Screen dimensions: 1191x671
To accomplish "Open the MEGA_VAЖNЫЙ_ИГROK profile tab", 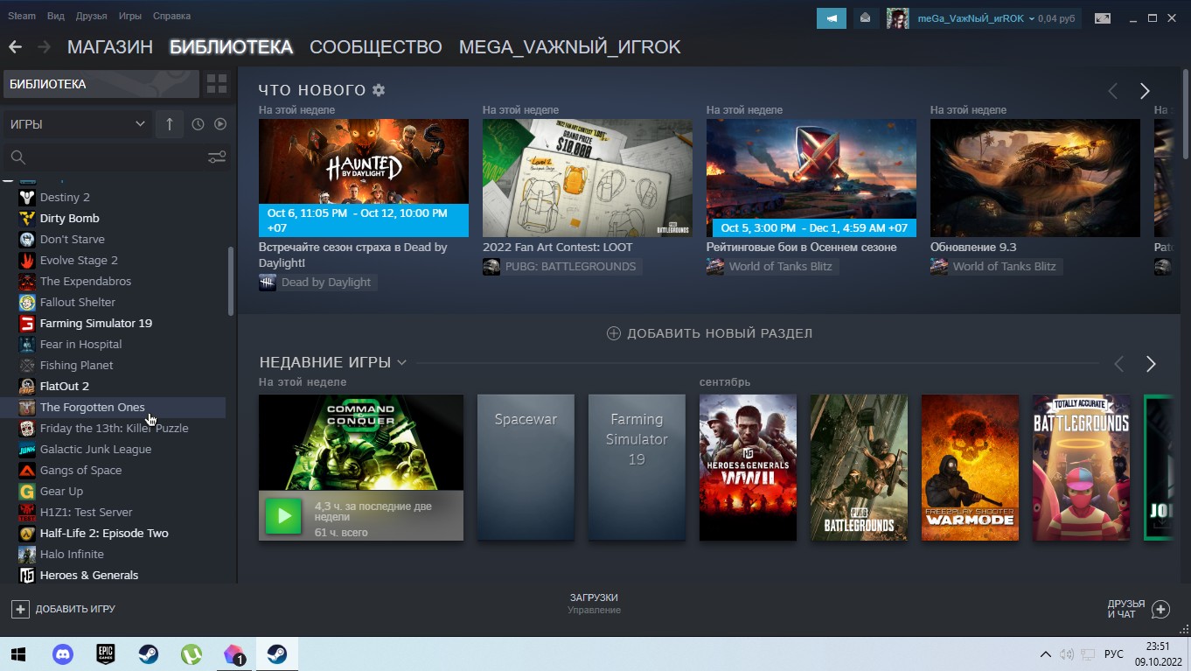I will (569, 47).
